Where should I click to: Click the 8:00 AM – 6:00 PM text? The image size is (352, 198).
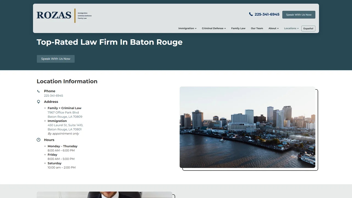pyautogui.click(x=61, y=150)
